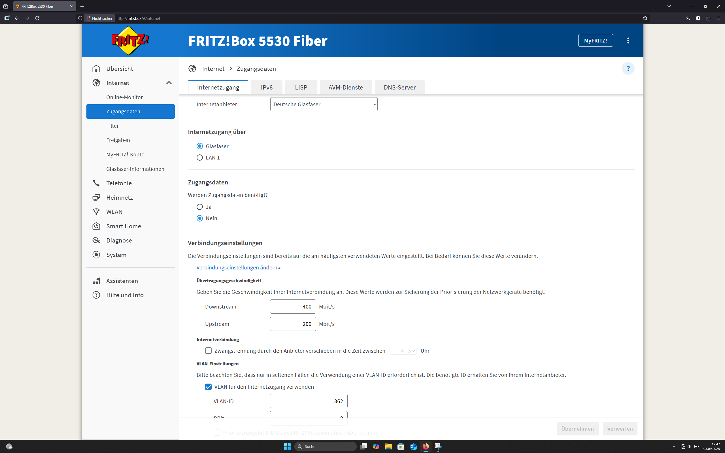Select the LAN 1 radio button
This screenshot has height=453, width=725.
point(199,158)
